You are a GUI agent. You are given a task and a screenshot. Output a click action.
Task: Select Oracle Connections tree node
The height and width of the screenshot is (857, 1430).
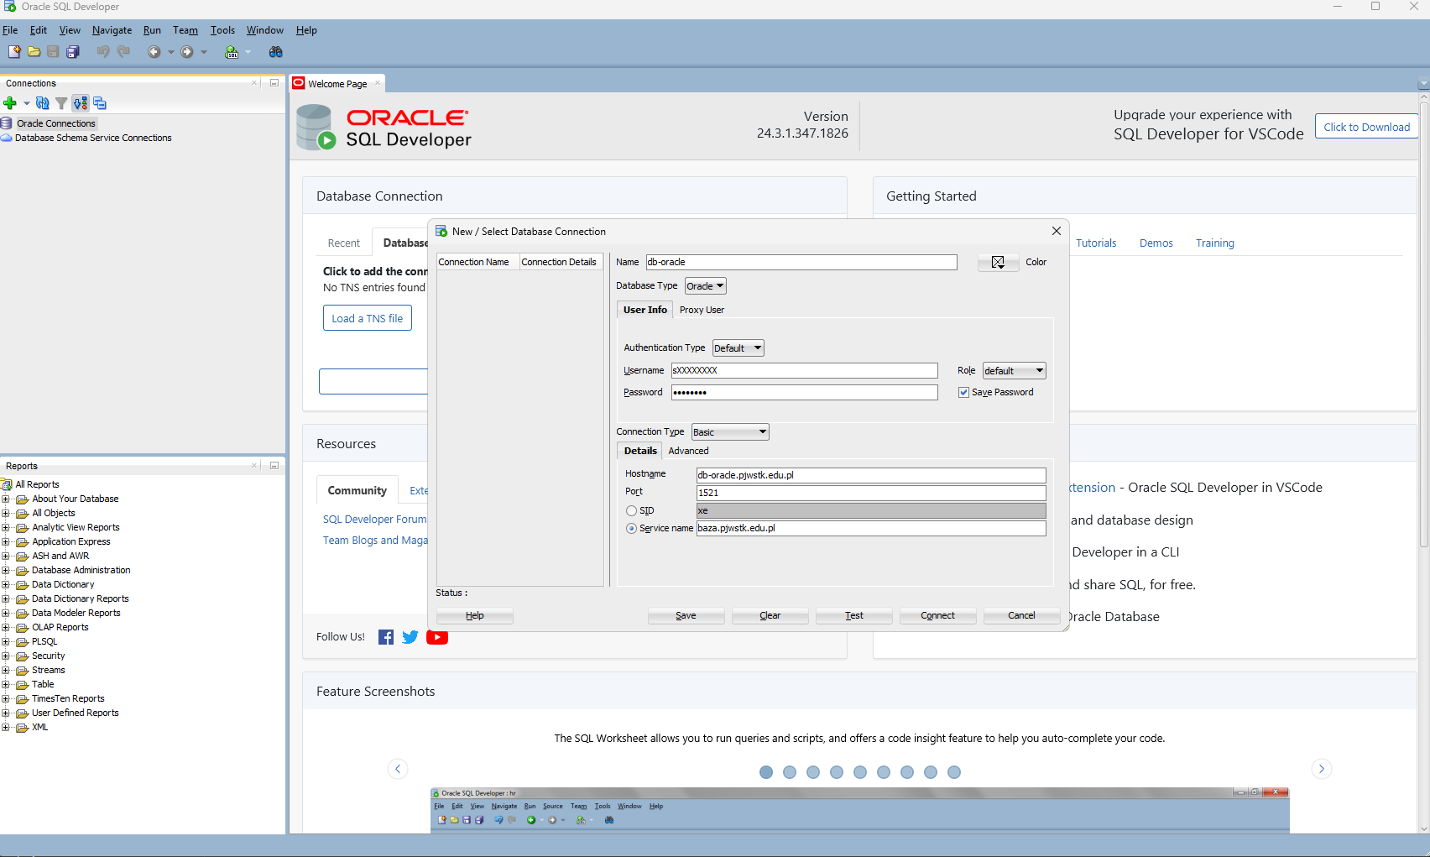pyautogui.click(x=56, y=123)
